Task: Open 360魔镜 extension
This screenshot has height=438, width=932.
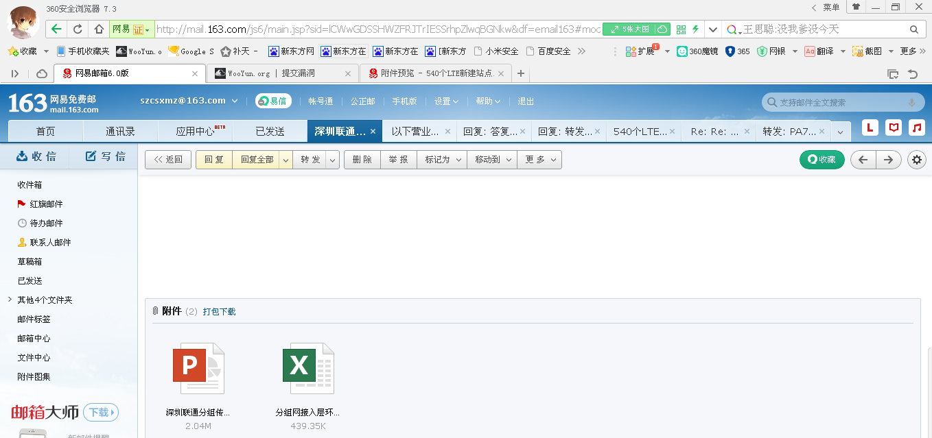Action: click(698, 51)
